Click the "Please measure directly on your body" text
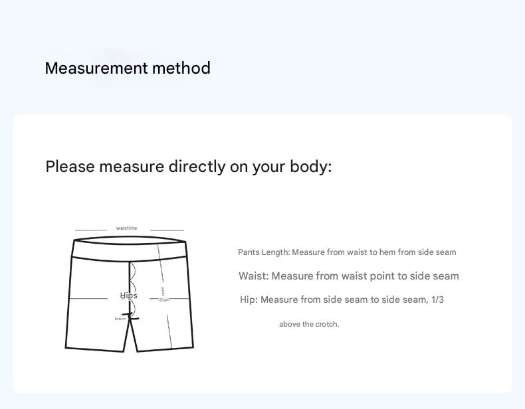Screen dimensions: 525x409 pyautogui.click(x=188, y=167)
